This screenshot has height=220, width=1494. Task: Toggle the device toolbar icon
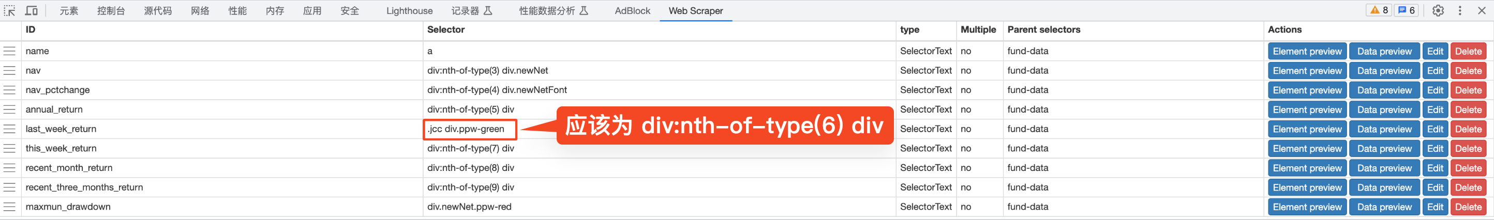[x=32, y=10]
